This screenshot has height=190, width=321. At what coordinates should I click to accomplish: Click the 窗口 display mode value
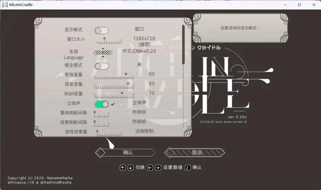coord(139,29)
